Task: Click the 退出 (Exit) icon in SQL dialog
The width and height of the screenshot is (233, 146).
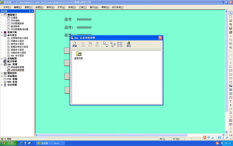Action: point(129,44)
